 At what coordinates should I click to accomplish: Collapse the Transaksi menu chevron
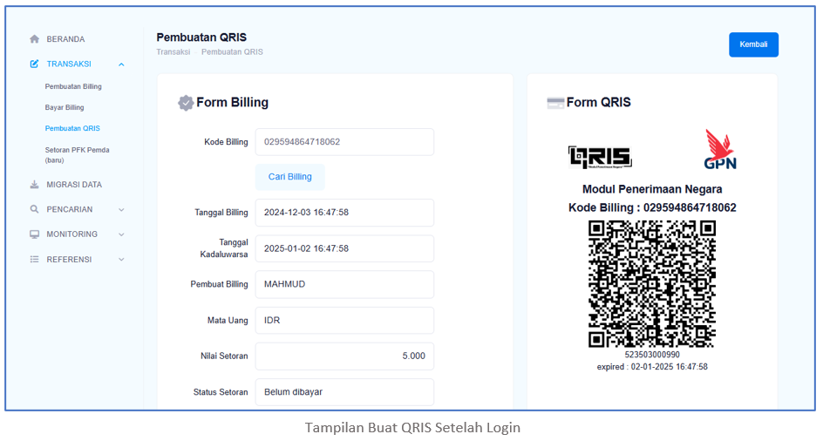121,64
